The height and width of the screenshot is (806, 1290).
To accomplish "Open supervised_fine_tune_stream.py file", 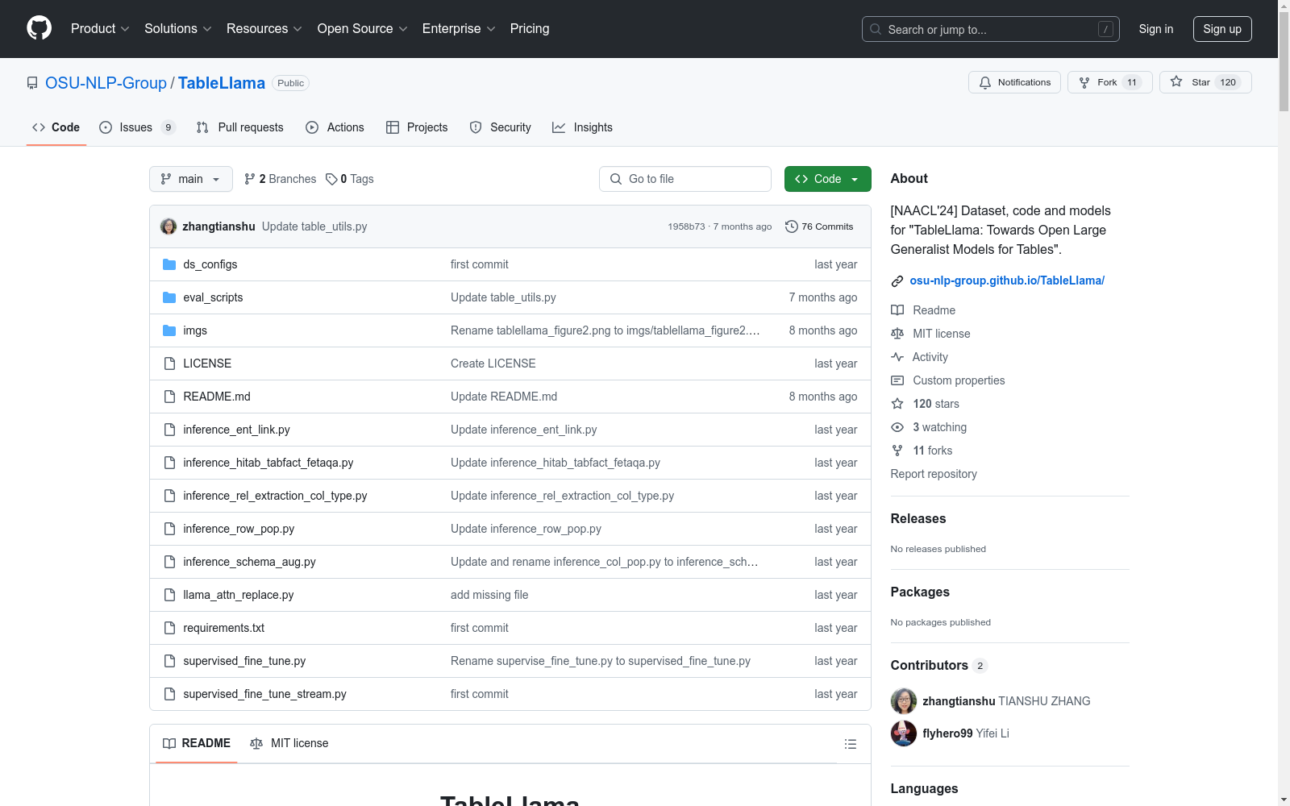I will (264, 694).
